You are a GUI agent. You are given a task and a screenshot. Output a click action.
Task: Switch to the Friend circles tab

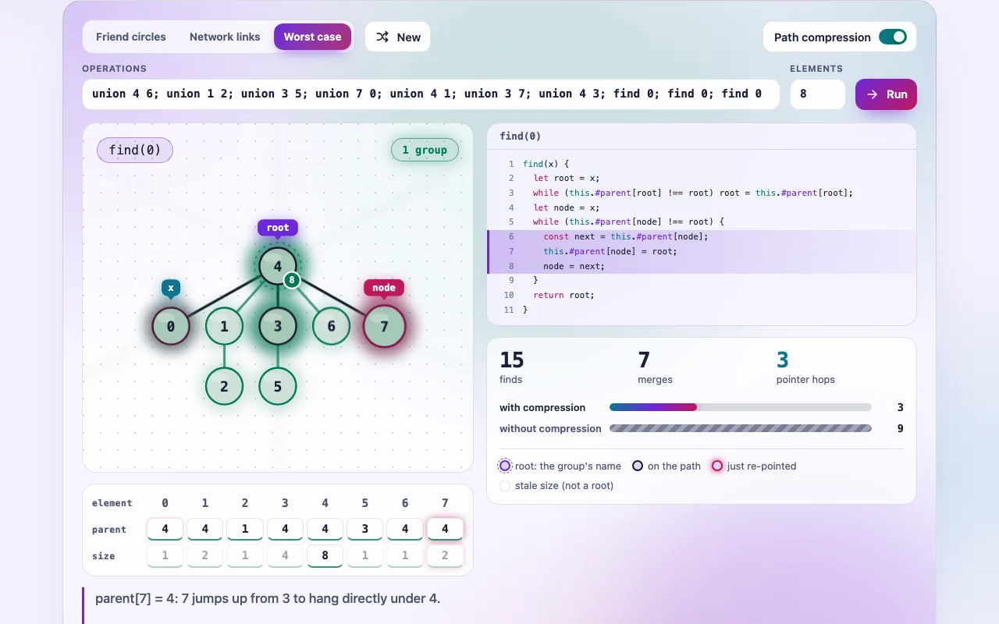coord(131,37)
